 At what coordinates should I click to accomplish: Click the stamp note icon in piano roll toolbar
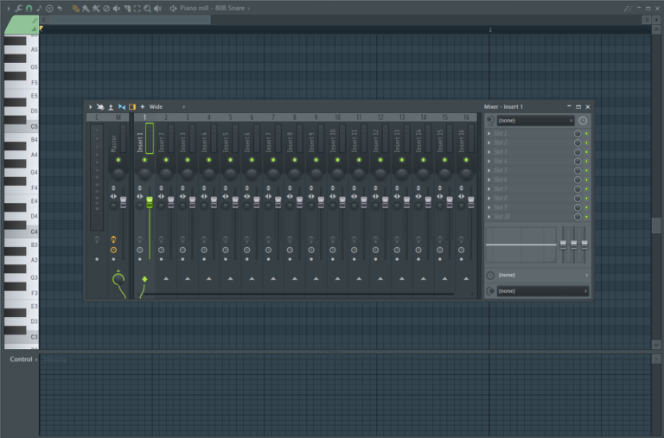pyautogui.click(x=39, y=8)
